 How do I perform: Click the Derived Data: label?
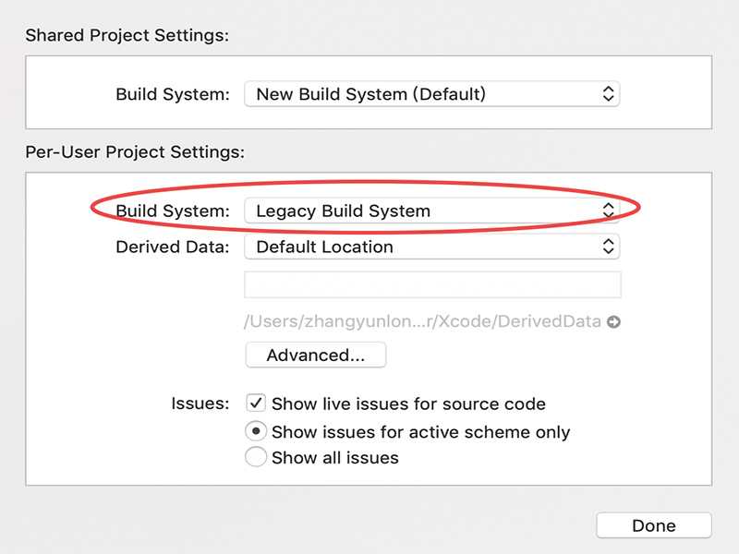coord(172,247)
